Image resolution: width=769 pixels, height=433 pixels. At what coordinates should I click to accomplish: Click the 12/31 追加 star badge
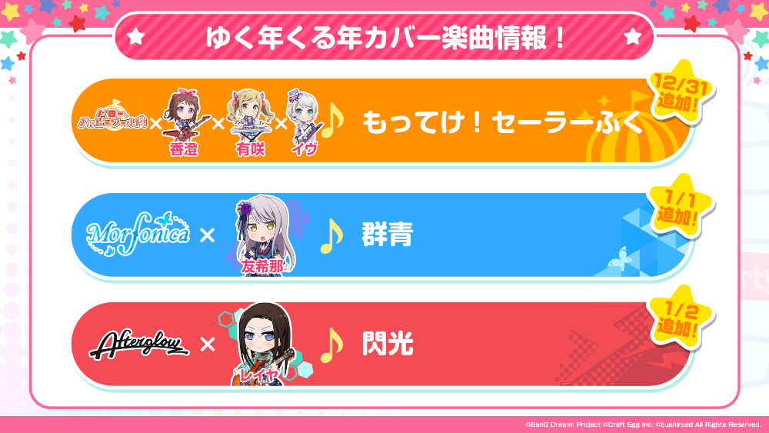click(681, 92)
